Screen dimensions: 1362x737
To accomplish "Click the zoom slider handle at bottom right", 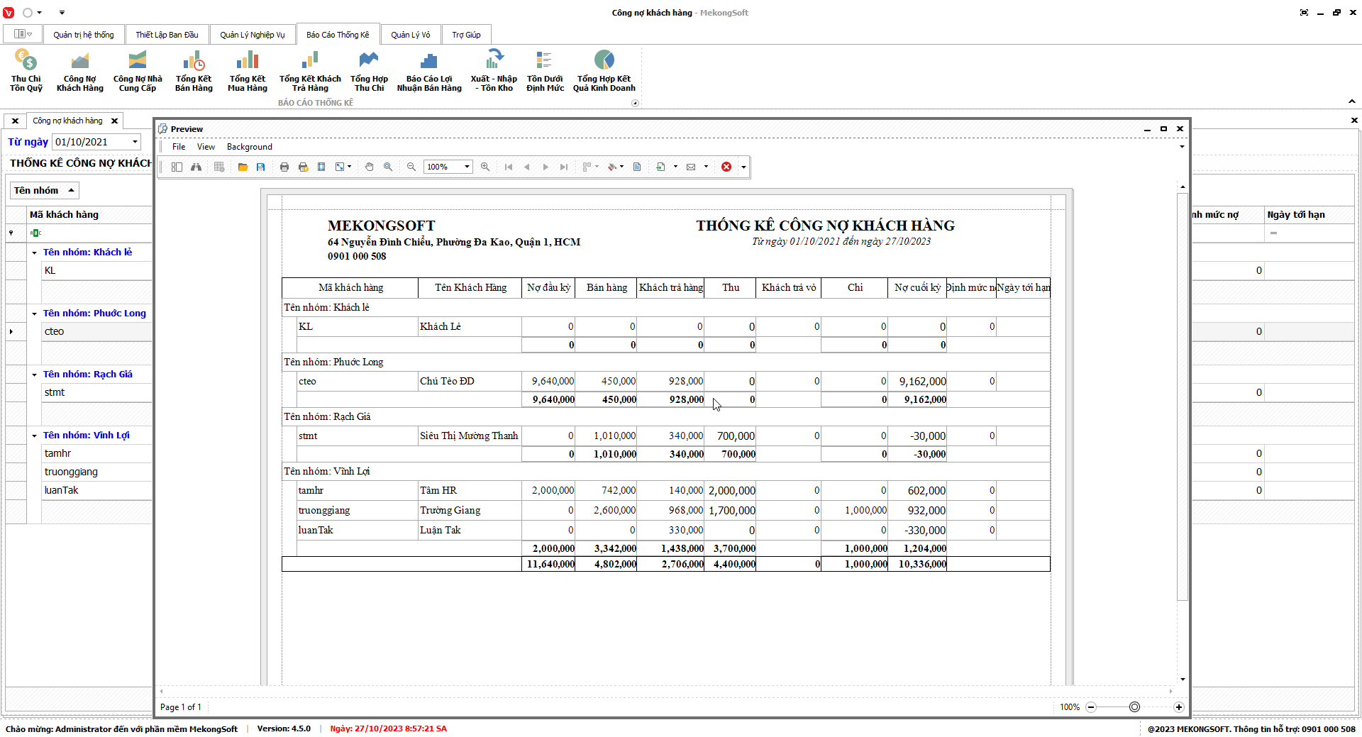I will coord(1134,707).
